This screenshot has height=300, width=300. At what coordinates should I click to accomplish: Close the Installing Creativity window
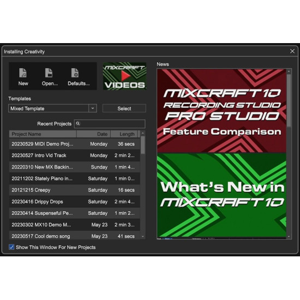point(292,51)
